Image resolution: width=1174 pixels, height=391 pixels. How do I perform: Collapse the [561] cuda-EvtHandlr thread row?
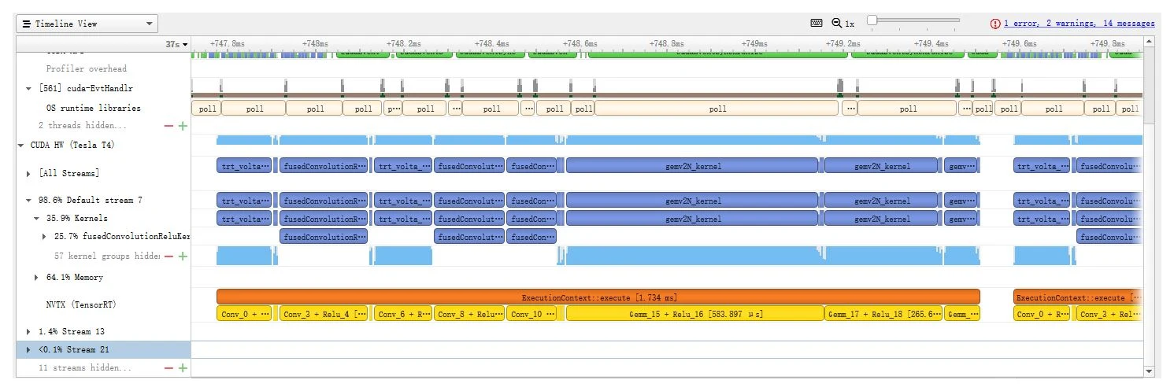pos(29,89)
